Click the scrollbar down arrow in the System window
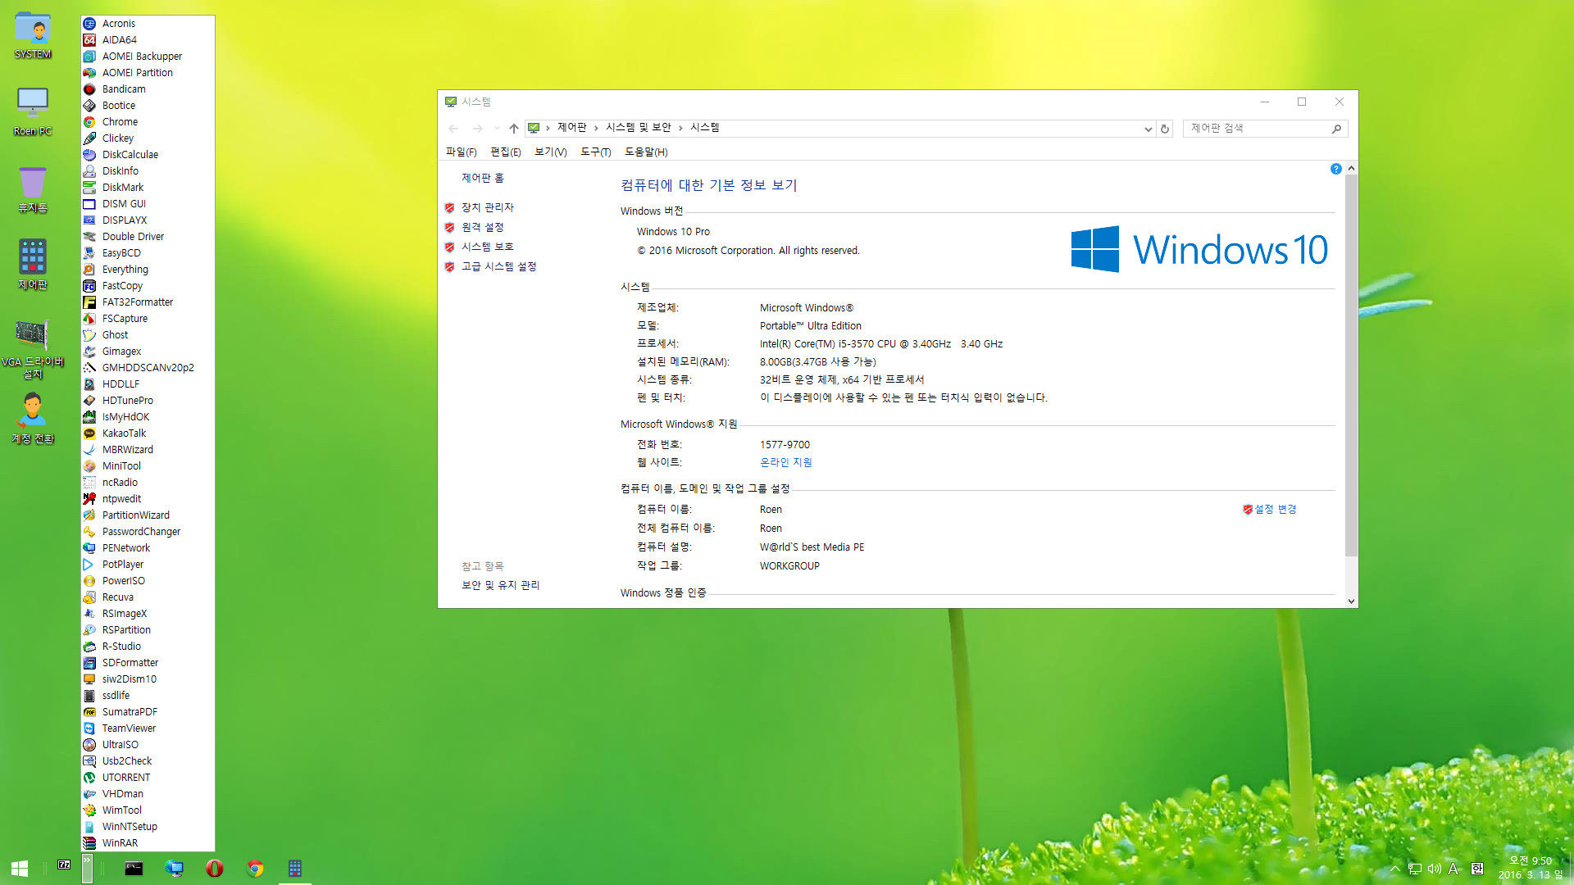The height and width of the screenshot is (885, 1574). coord(1351,601)
